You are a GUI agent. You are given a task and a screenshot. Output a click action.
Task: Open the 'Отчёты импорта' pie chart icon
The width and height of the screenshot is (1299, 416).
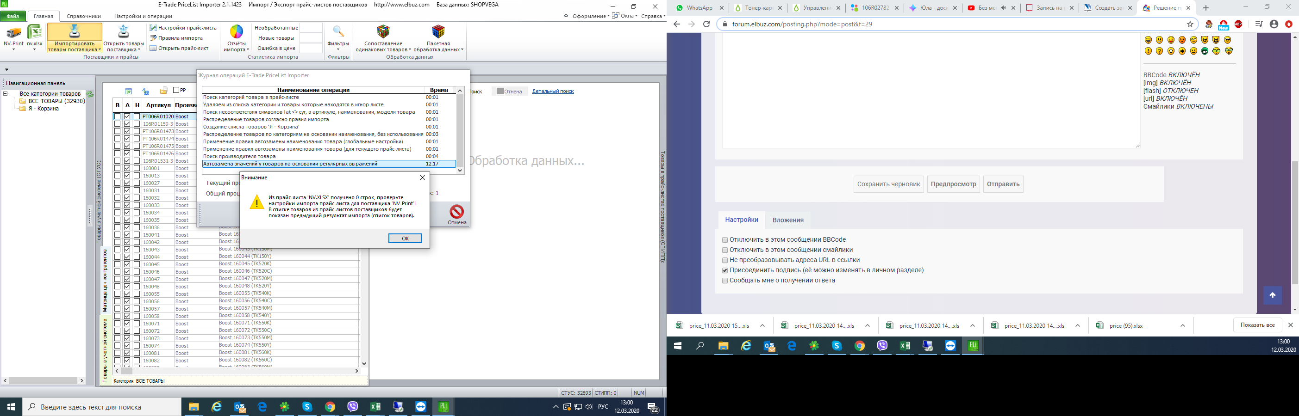click(237, 32)
